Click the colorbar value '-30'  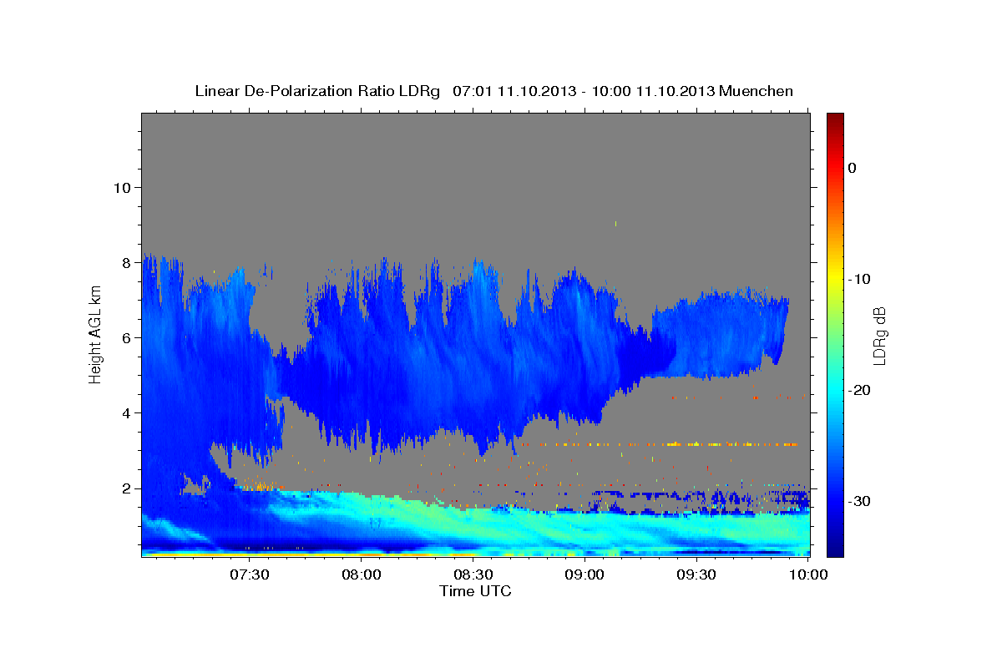tap(859, 501)
